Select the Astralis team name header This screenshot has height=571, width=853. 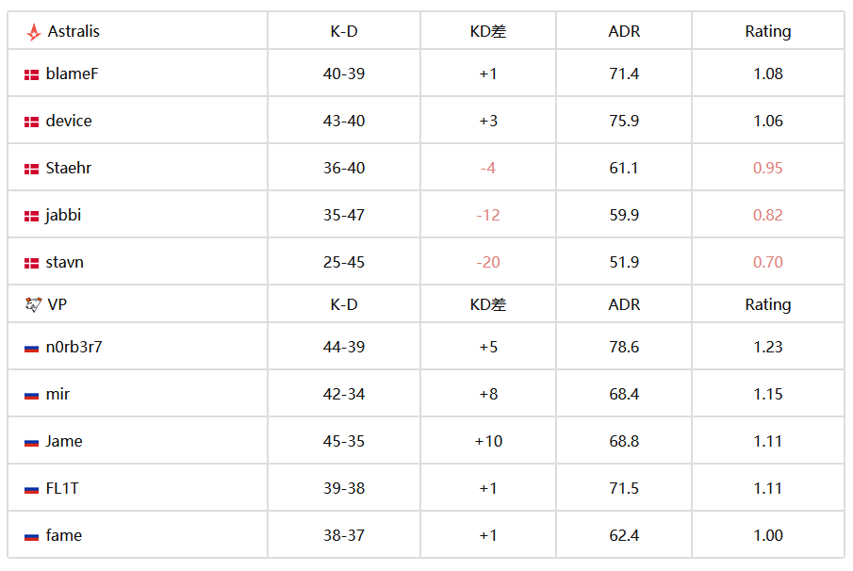pos(74,31)
